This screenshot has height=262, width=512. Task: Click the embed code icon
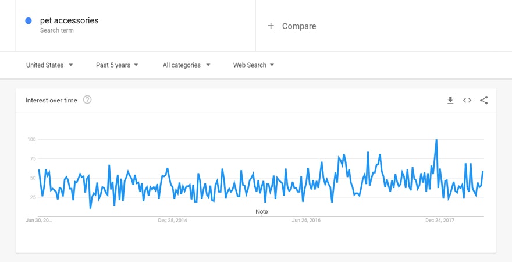click(x=467, y=101)
